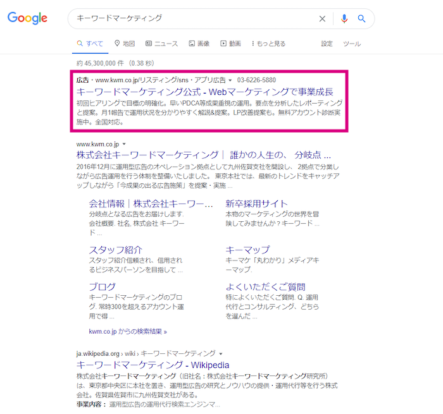The image size is (443, 414).
Task: Select the すべて tab
Action: pyautogui.click(x=90, y=44)
